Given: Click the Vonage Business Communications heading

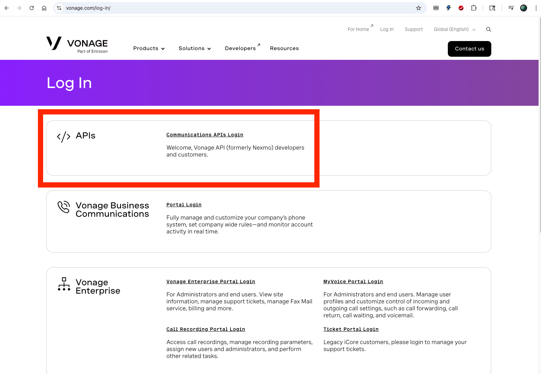Looking at the screenshot, I should (x=112, y=210).
